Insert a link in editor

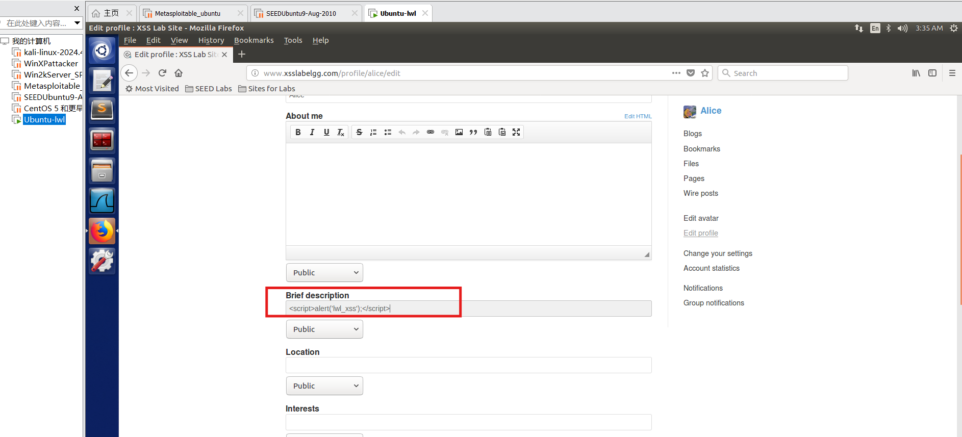[431, 132]
